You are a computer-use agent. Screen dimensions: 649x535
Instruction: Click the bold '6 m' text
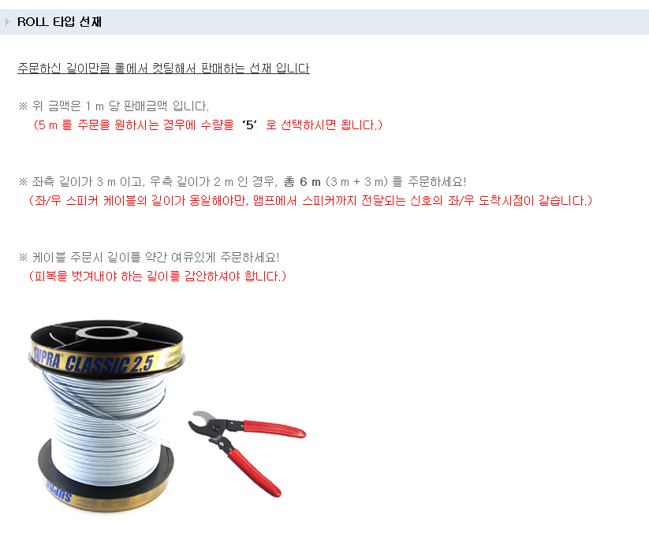click(x=311, y=182)
